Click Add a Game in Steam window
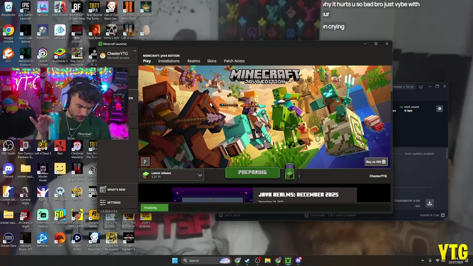The height and width of the screenshot is (266, 473). point(230,215)
